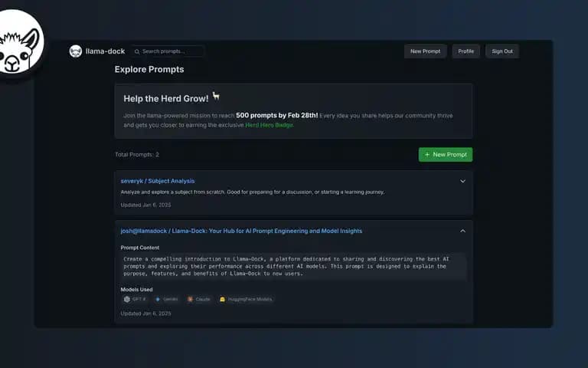Open the severyk / Subject Analysis prompt
The width and height of the screenshot is (588, 368).
(158, 181)
